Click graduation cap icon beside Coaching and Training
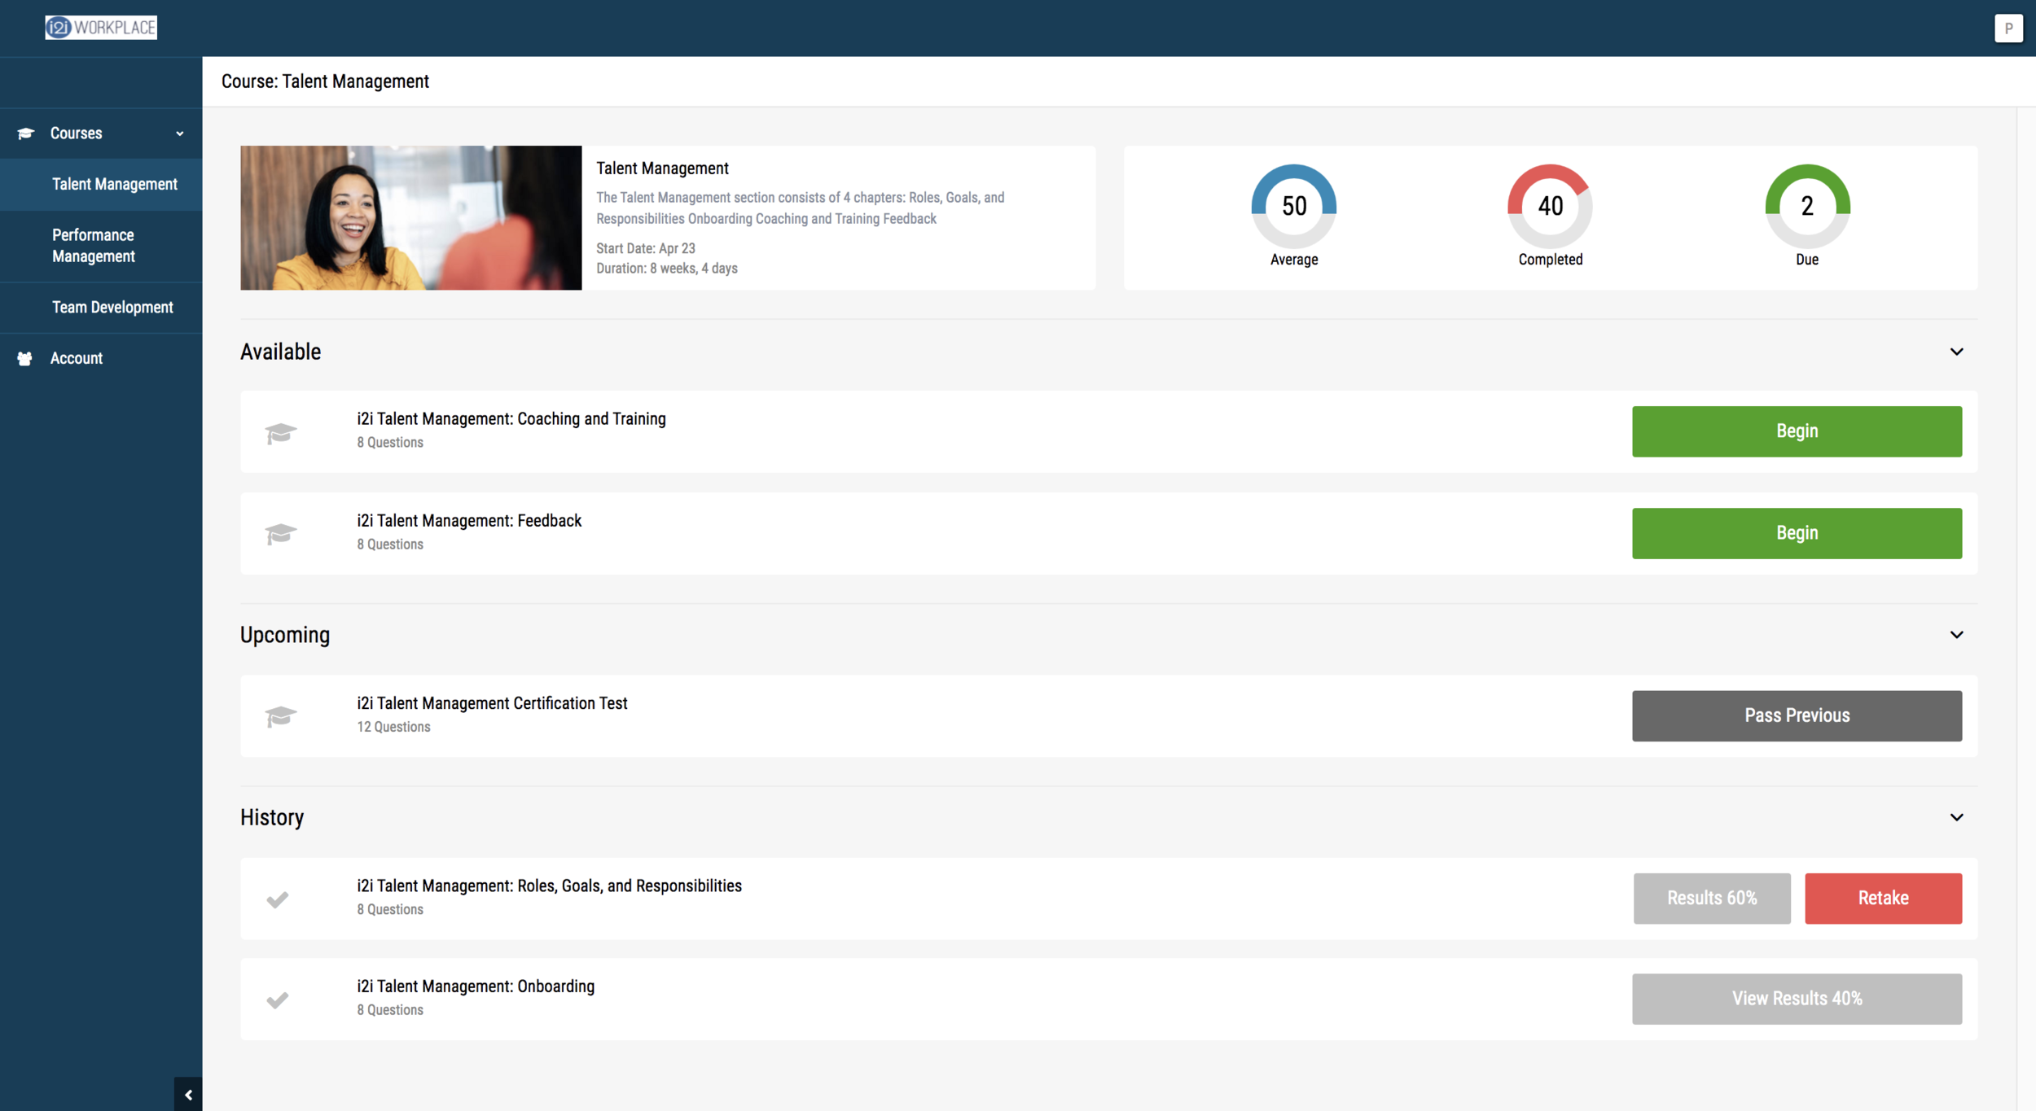 tap(280, 432)
